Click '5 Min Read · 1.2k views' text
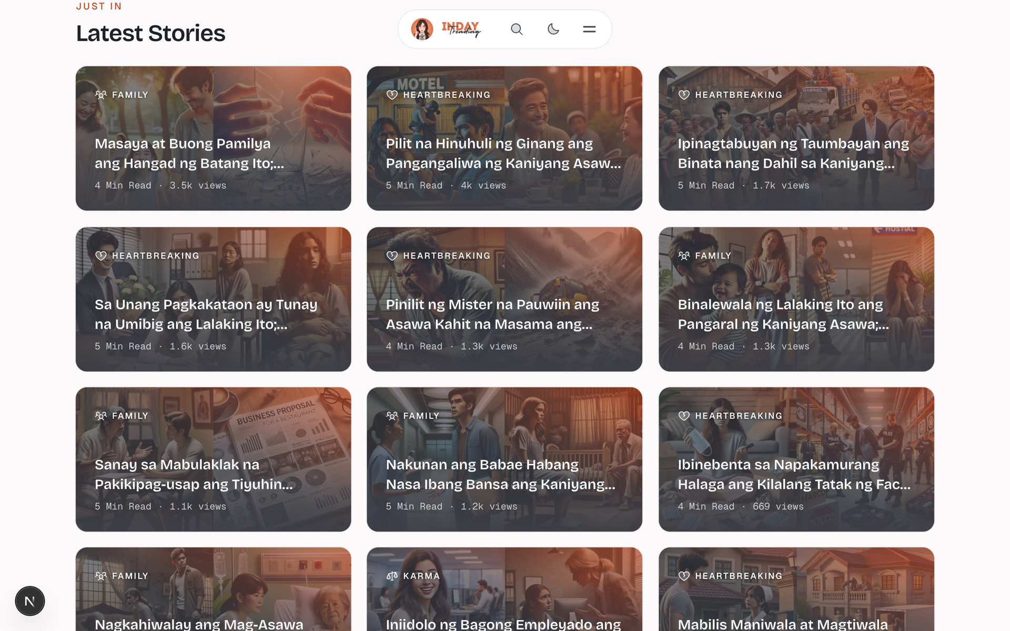The image size is (1010, 631). [452, 506]
